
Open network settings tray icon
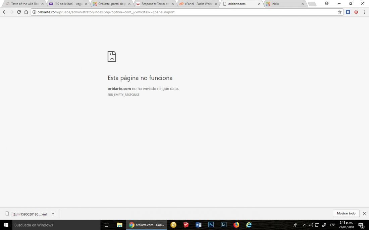317,225
